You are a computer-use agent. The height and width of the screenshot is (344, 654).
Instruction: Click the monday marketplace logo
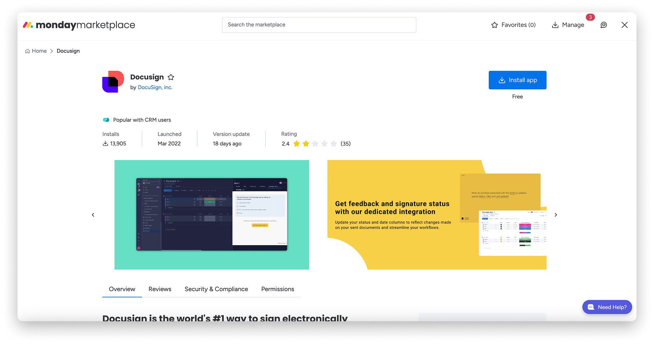coord(79,25)
